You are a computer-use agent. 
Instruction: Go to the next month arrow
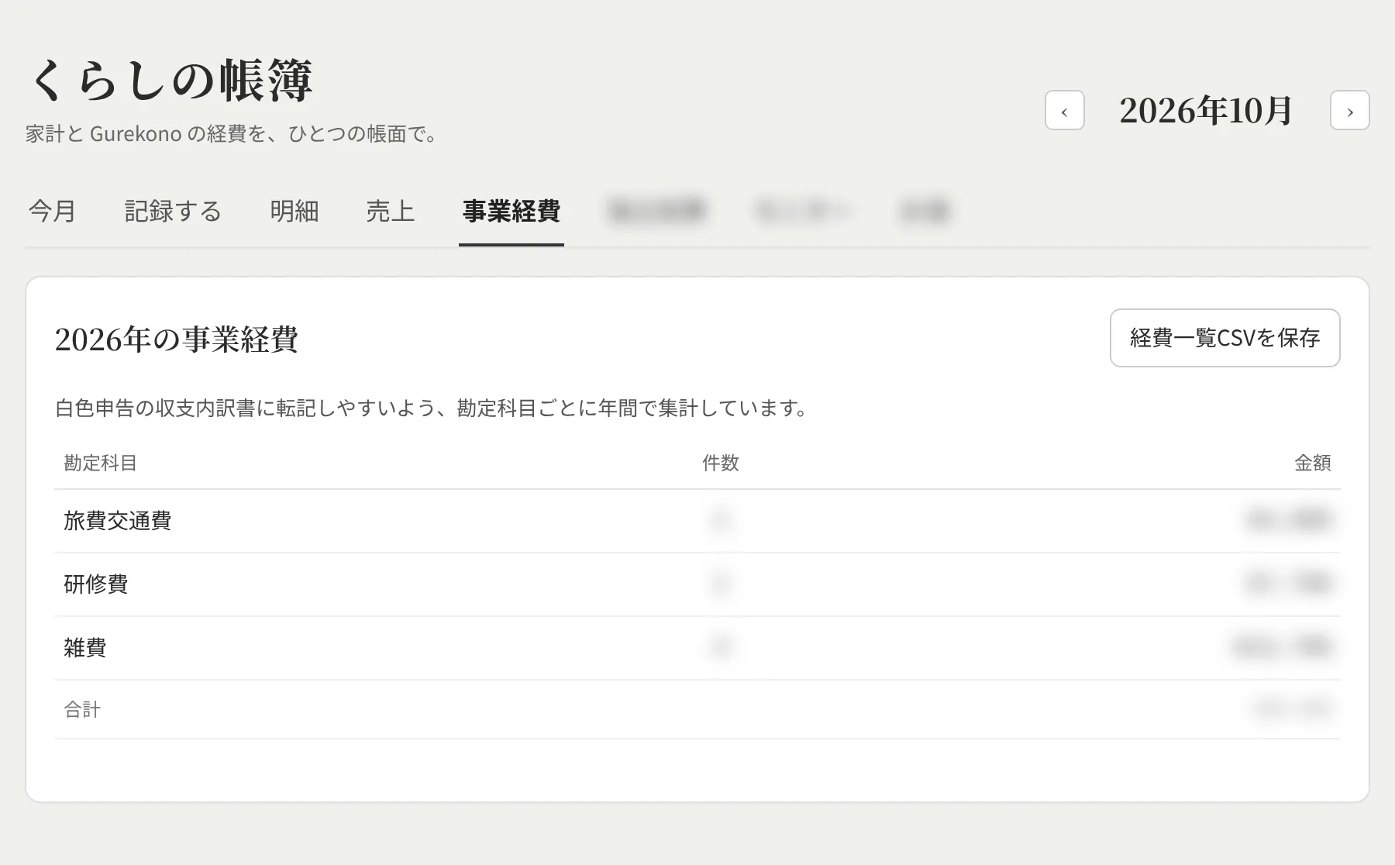coord(1349,110)
